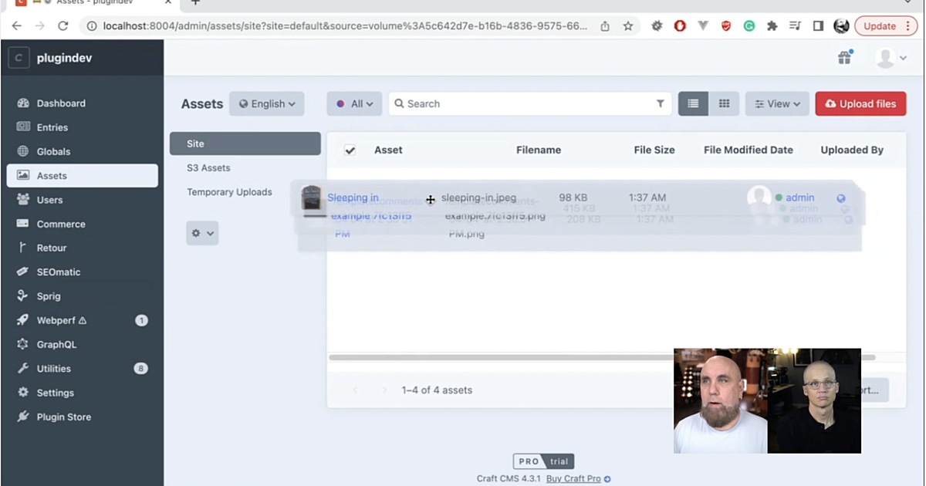926x486 pixels.
Task: Open the All status filter dropdown
Action: (x=354, y=103)
